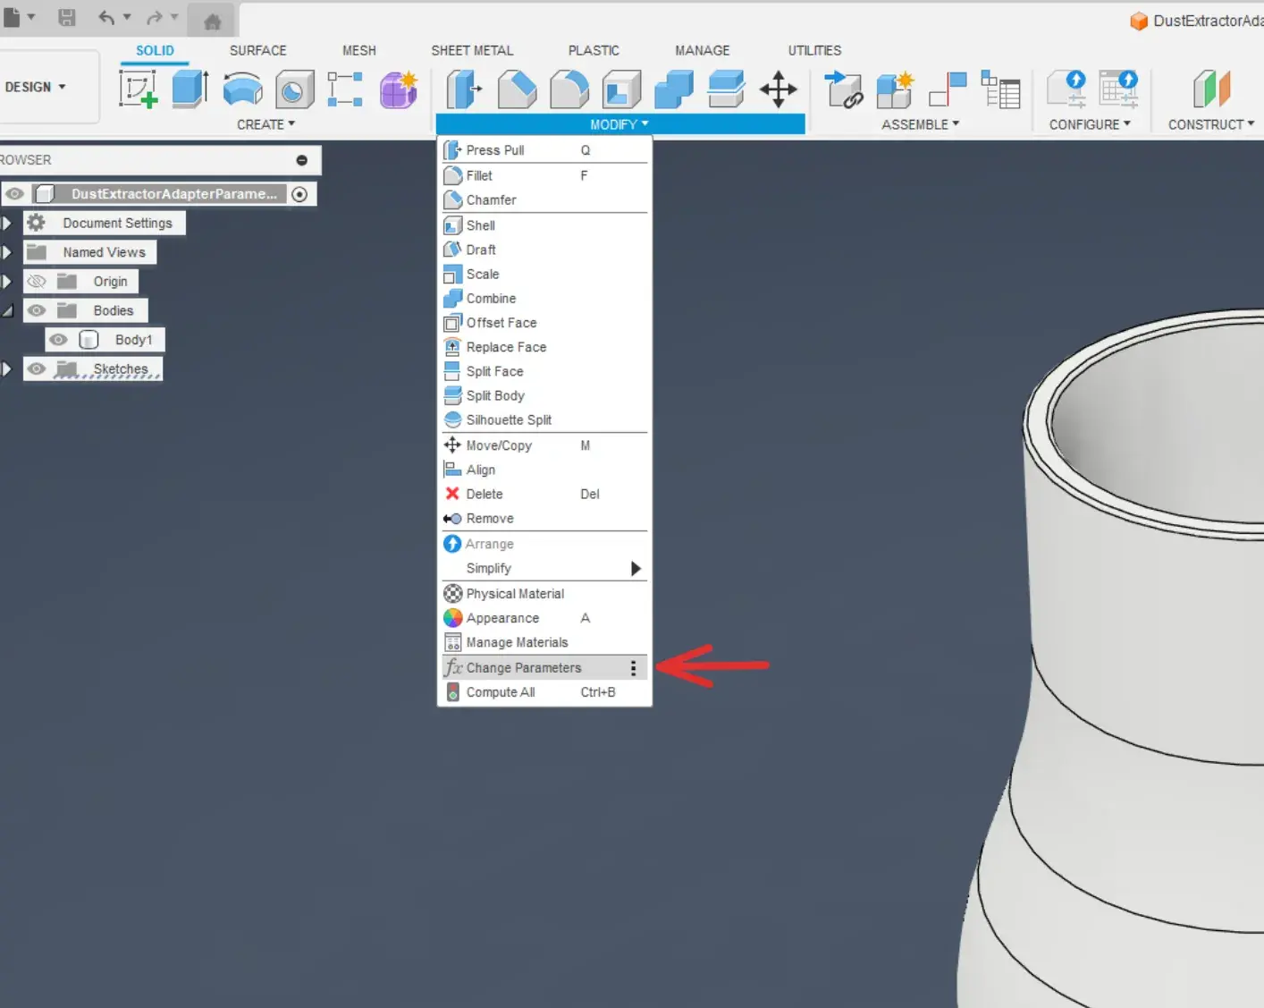This screenshot has height=1008, width=1264.
Task: Choose Change Parameters from Modify menu
Action: pos(544,668)
